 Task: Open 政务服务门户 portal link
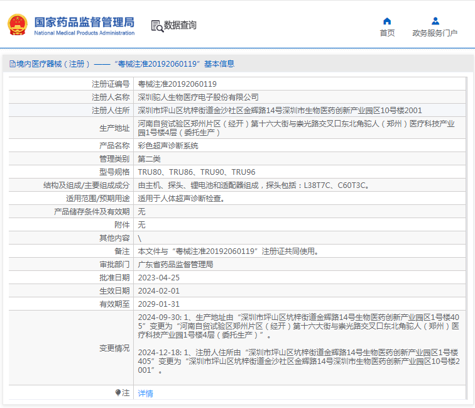click(x=435, y=33)
